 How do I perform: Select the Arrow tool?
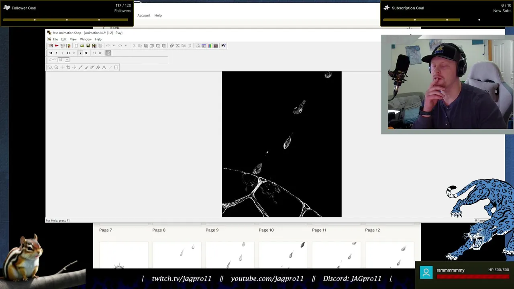pos(51,67)
